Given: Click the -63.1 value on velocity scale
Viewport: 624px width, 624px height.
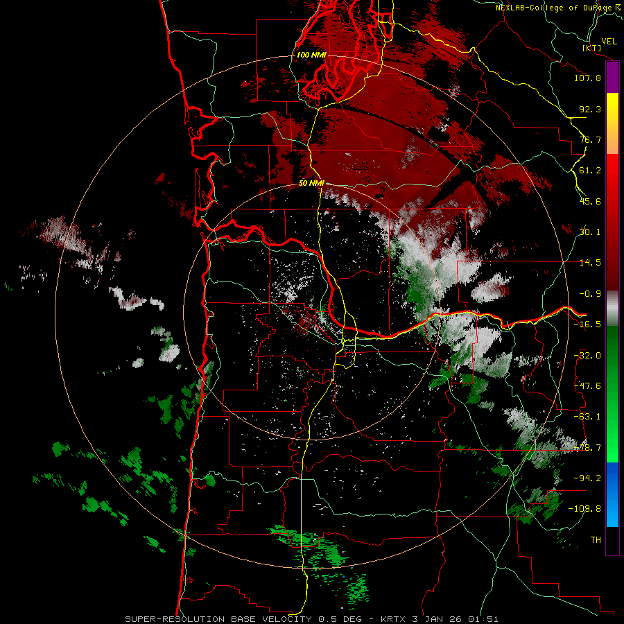Looking at the screenshot, I should tap(587, 417).
